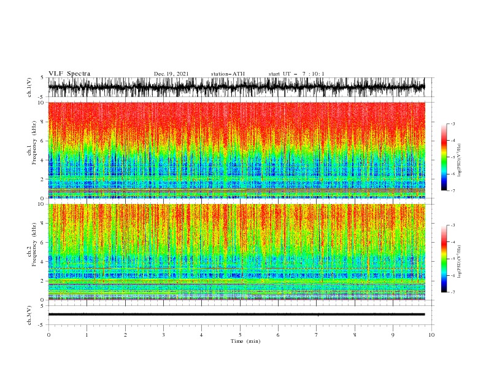Click the "ch.1(V)" axis label
486x376 pixels.
click(29, 87)
